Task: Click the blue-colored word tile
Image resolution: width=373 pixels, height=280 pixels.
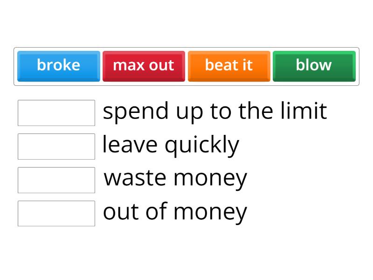Action: 58,66
